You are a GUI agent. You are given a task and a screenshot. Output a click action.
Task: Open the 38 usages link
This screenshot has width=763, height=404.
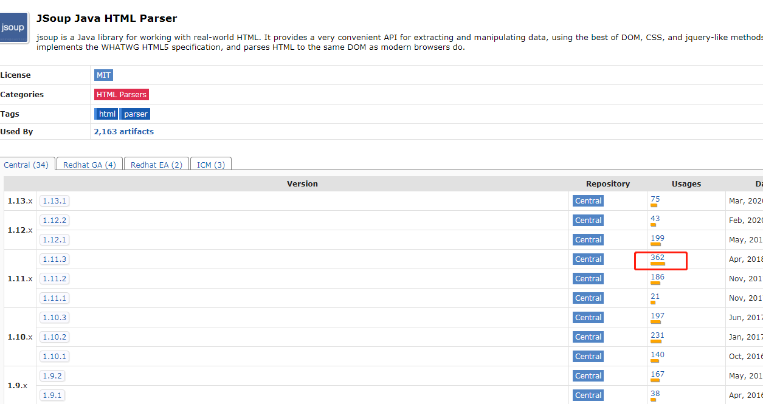[655, 394]
